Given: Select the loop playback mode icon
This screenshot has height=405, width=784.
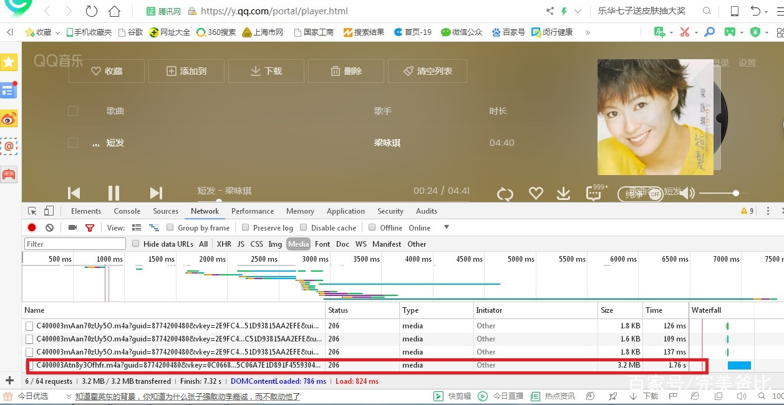Looking at the screenshot, I should (x=505, y=193).
